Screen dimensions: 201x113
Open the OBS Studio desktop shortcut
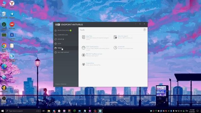(x=4, y=99)
